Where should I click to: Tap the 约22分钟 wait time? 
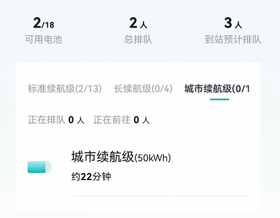pyautogui.click(x=91, y=177)
